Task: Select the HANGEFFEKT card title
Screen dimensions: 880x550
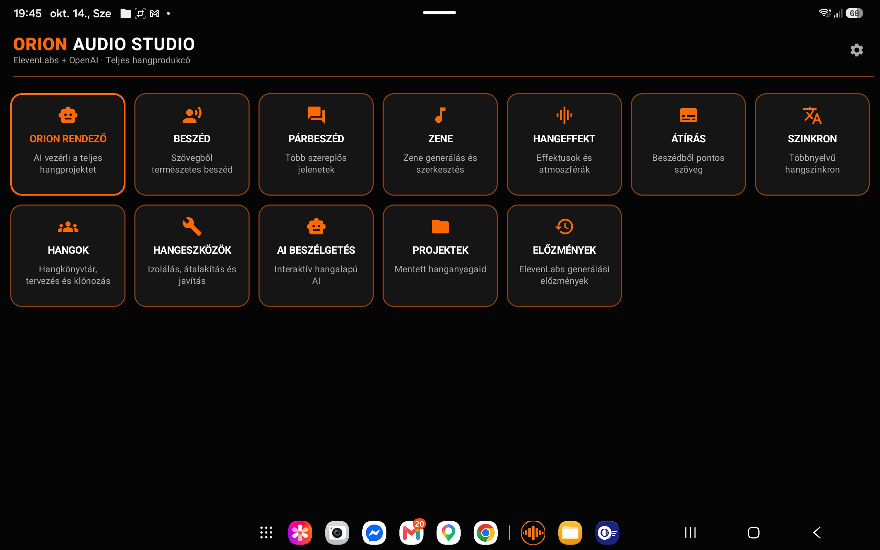Action: [x=564, y=139]
